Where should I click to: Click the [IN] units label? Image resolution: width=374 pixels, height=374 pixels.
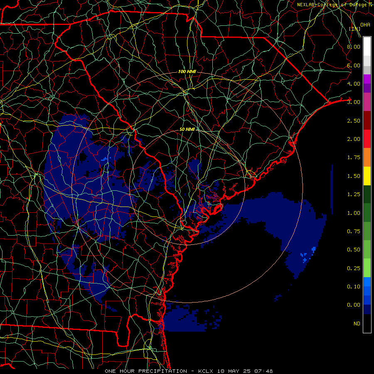[x=354, y=29]
